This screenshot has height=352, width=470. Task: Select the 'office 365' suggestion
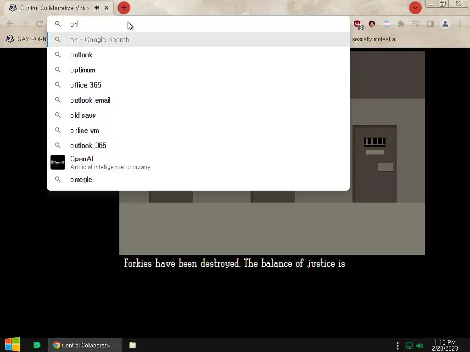tap(198, 85)
